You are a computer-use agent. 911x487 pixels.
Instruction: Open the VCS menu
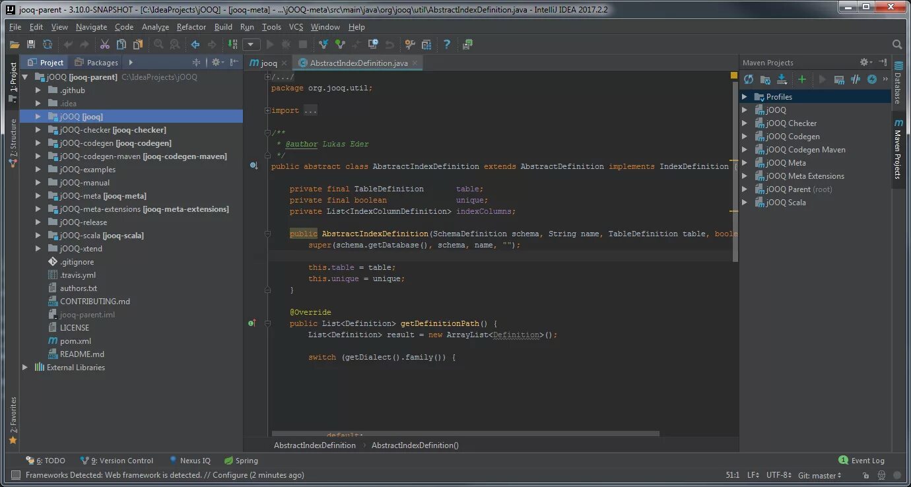coord(296,27)
